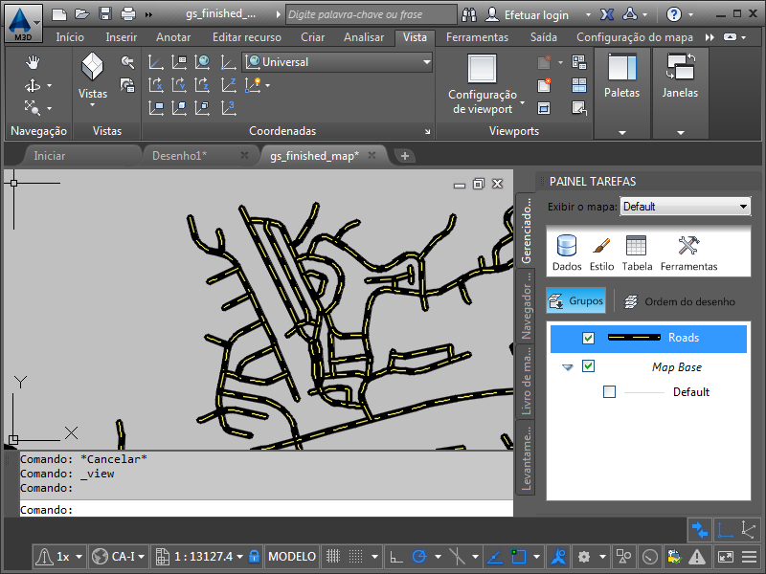Switch to the Analisar ribbon tab
766x574 pixels.
pos(363,37)
